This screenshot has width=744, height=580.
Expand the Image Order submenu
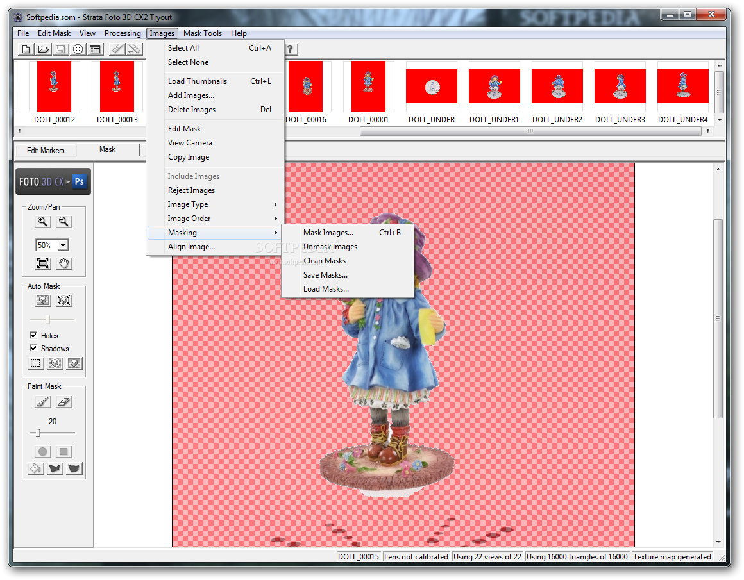point(216,219)
